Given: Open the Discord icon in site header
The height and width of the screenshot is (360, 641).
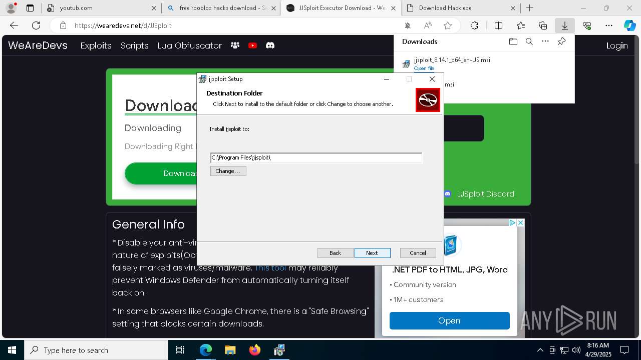Looking at the screenshot, I should 270,45.
